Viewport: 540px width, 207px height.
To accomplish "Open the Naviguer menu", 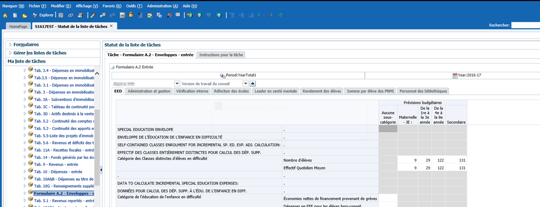I will [x=13, y=6].
